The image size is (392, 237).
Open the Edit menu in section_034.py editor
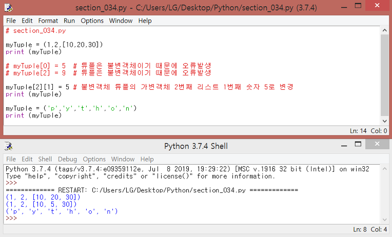(x=27, y=21)
